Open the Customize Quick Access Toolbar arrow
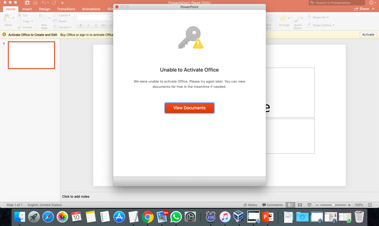Image resolution: width=379 pixels, height=226 pixels. (x=62, y=3)
